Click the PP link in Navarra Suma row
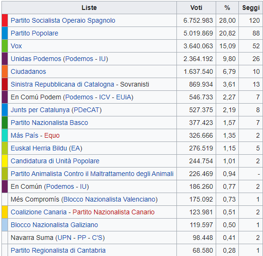This screenshot has width=263, height=256. pyautogui.click(x=82, y=238)
